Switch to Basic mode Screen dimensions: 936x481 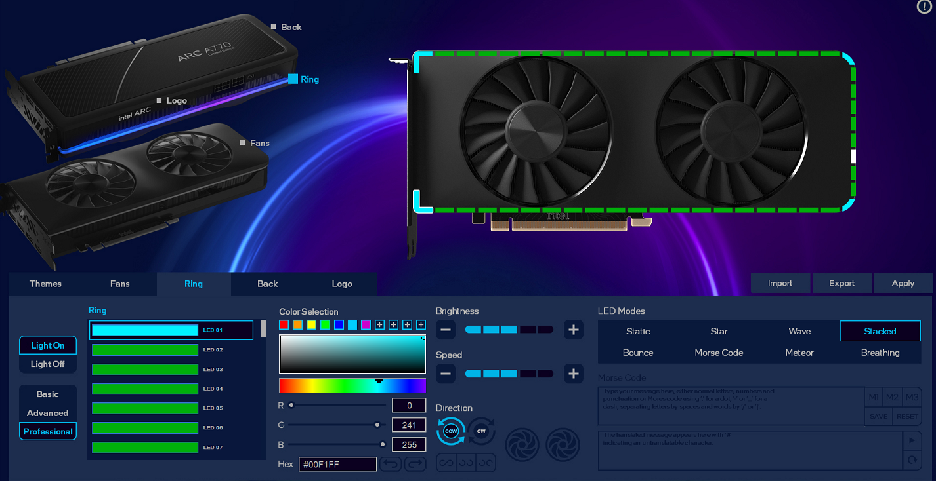click(48, 394)
